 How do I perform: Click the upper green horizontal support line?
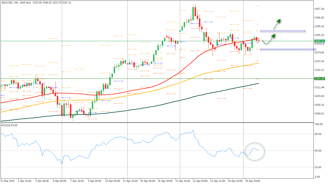click(x=82, y=40)
